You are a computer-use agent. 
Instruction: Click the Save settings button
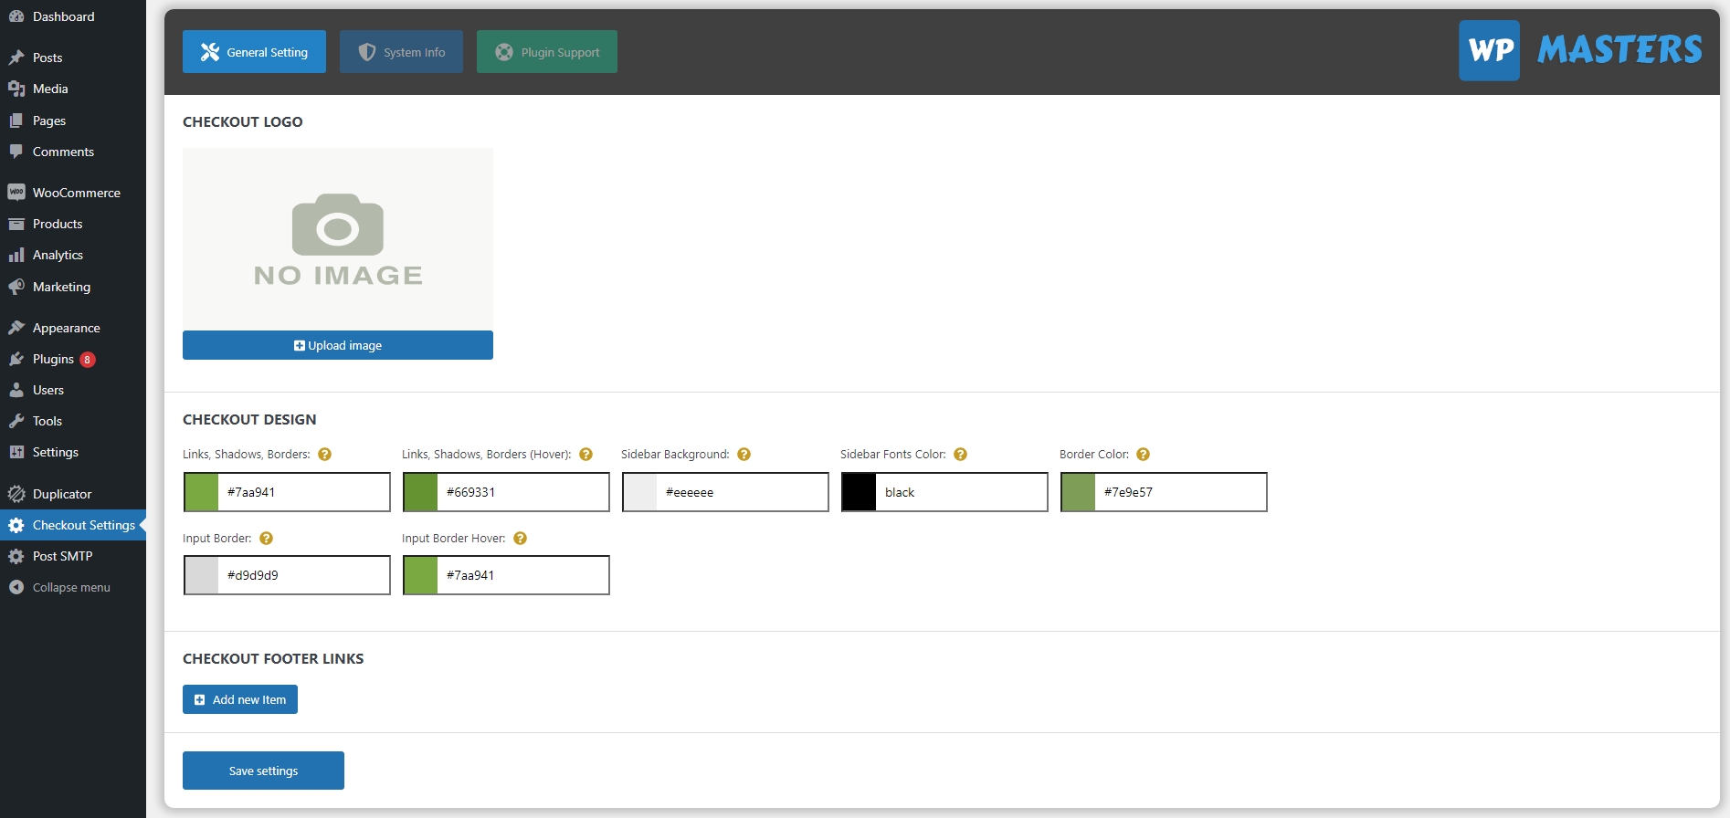tap(263, 771)
